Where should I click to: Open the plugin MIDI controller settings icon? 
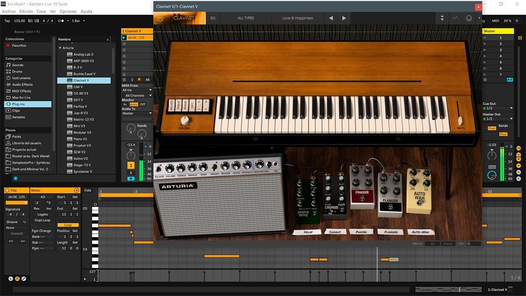tap(469, 18)
